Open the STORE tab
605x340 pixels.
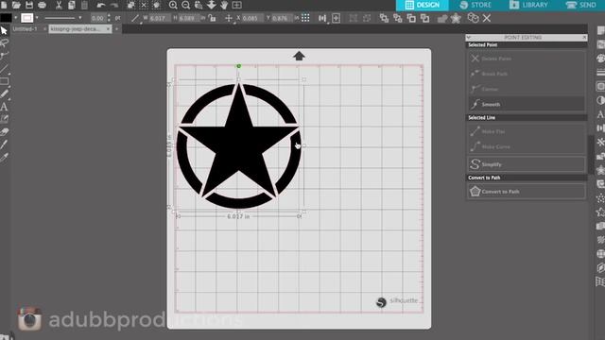475,5
